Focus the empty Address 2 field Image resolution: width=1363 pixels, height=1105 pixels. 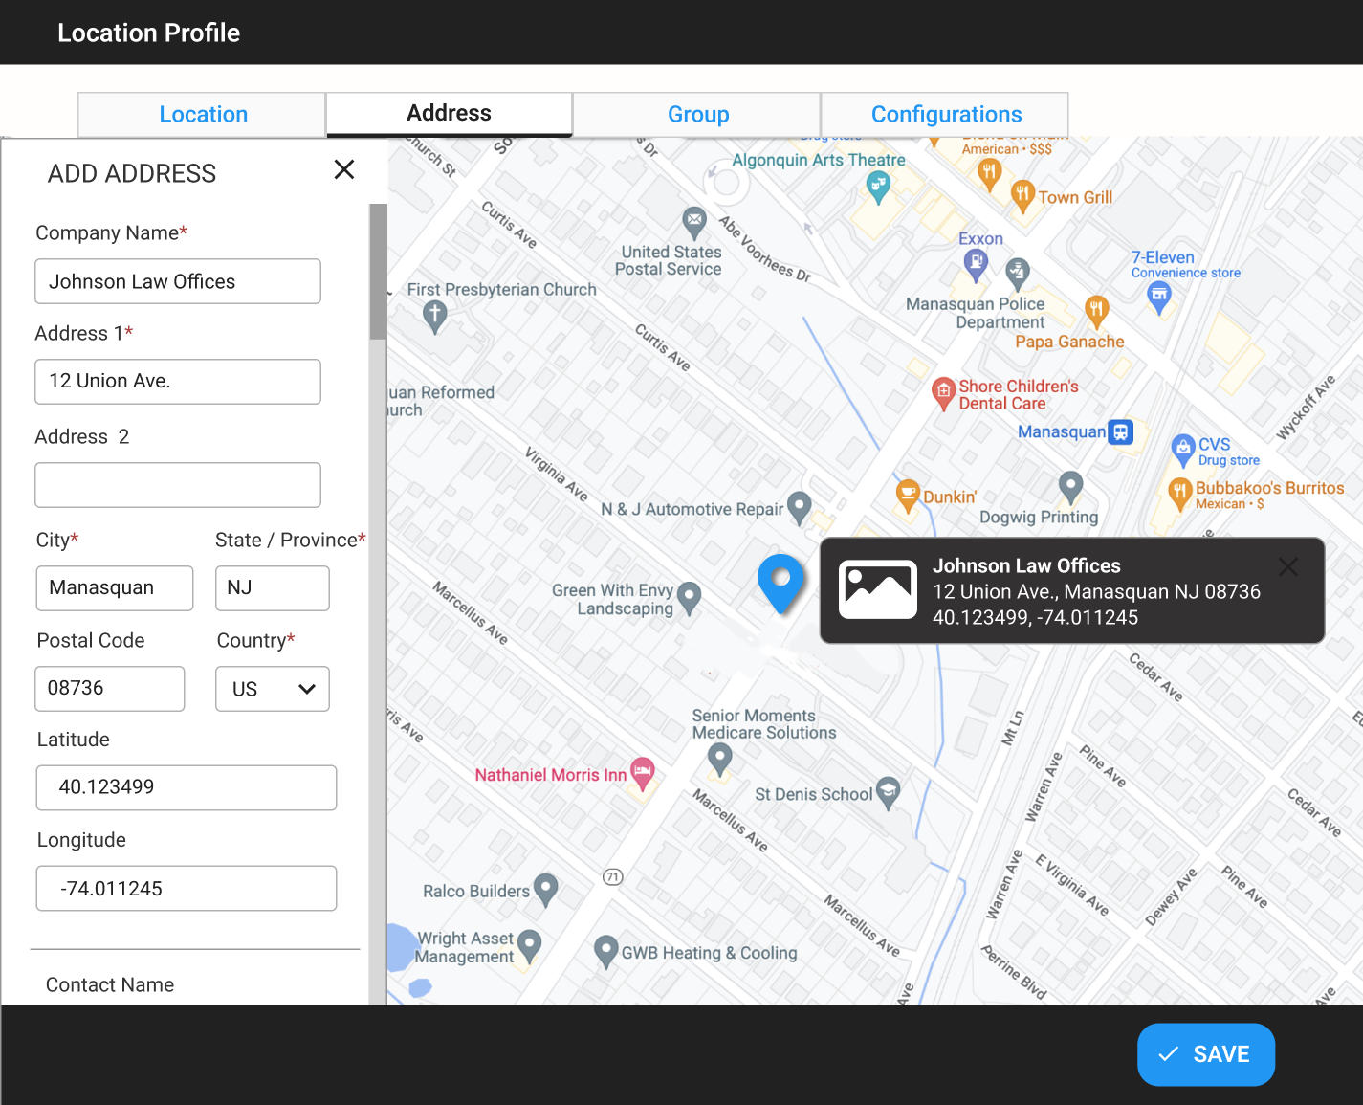(x=178, y=485)
